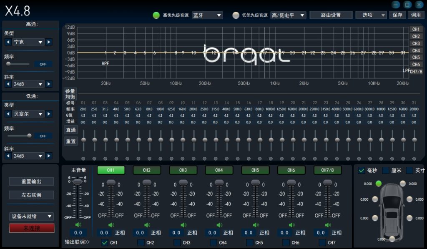This screenshot has width=427, height=249.
Task: Mute the master volume speaker icon
Action: point(78,225)
